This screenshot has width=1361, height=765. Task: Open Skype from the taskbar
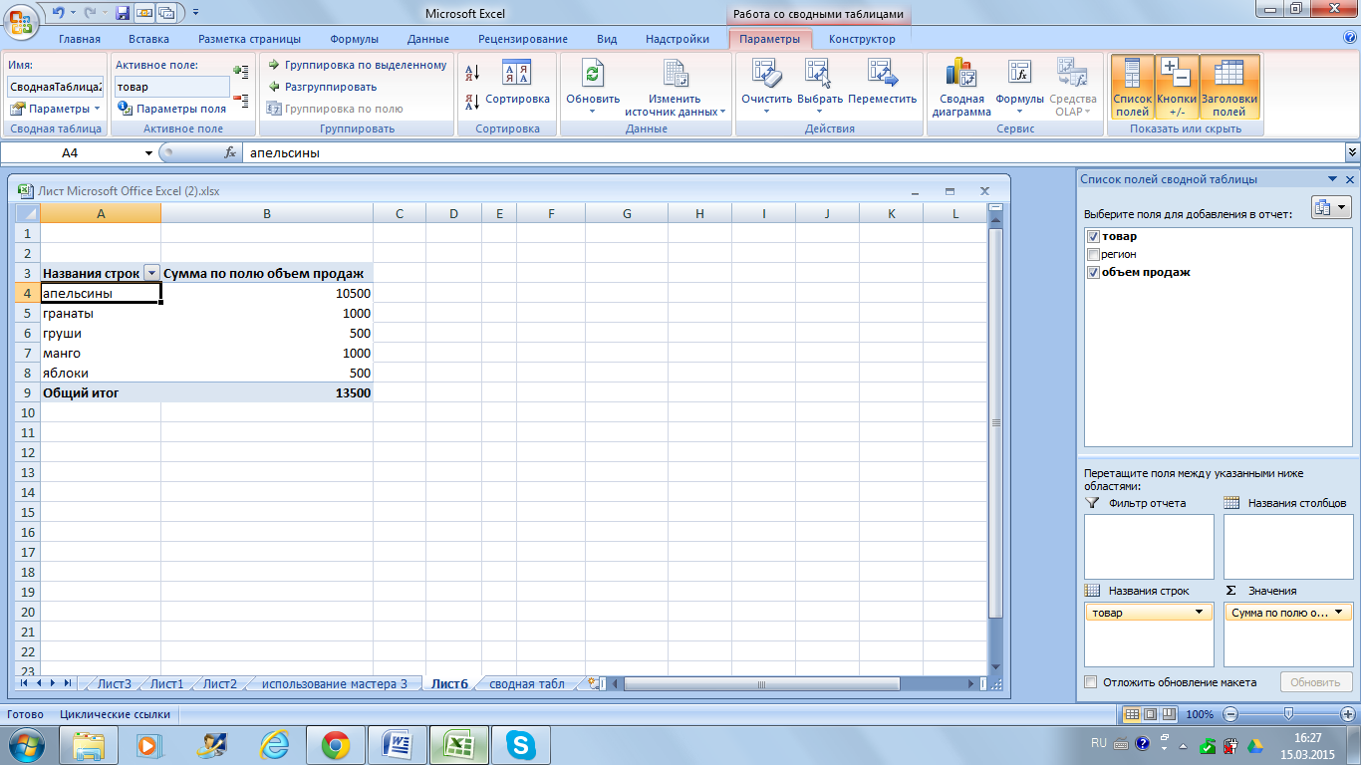click(x=520, y=744)
